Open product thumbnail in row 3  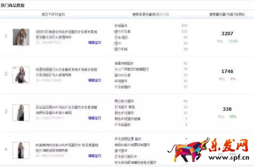pyautogui.click(x=21, y=113)
